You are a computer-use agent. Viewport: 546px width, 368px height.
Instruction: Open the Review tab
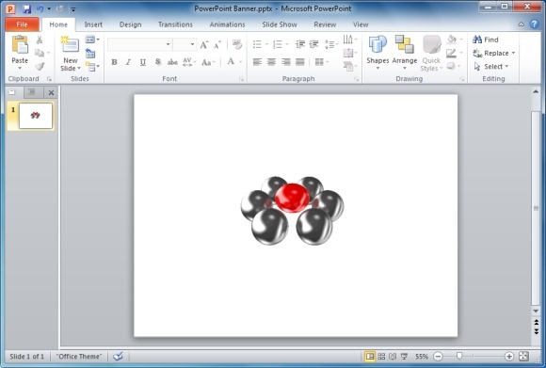pyautogui.click(x=325, y=24)
